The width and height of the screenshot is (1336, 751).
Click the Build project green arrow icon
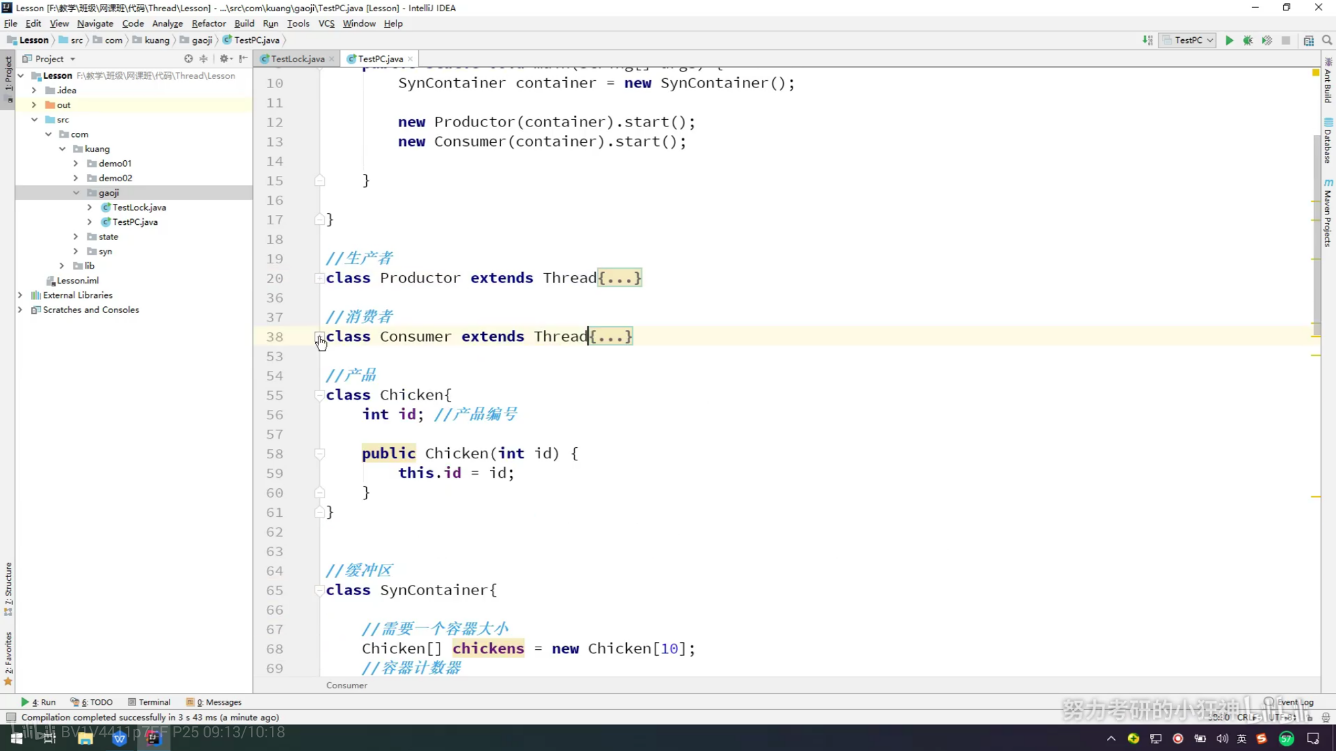[x=1147, y=40]
